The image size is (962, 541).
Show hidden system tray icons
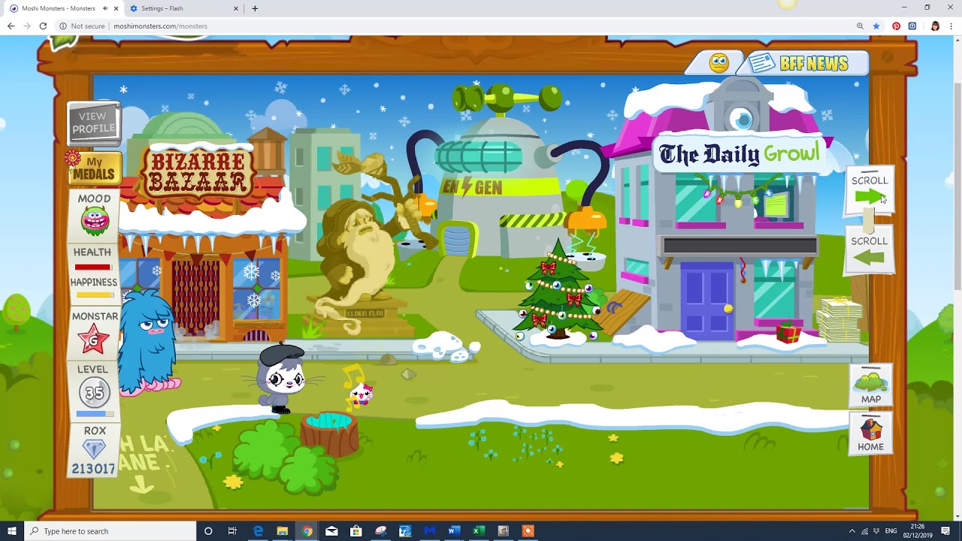click(852, 531)
